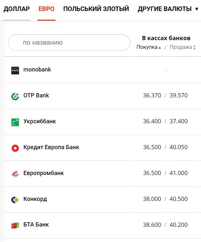
Task: Click the Конкорд logo icon
Action: (x=15, y=200)
